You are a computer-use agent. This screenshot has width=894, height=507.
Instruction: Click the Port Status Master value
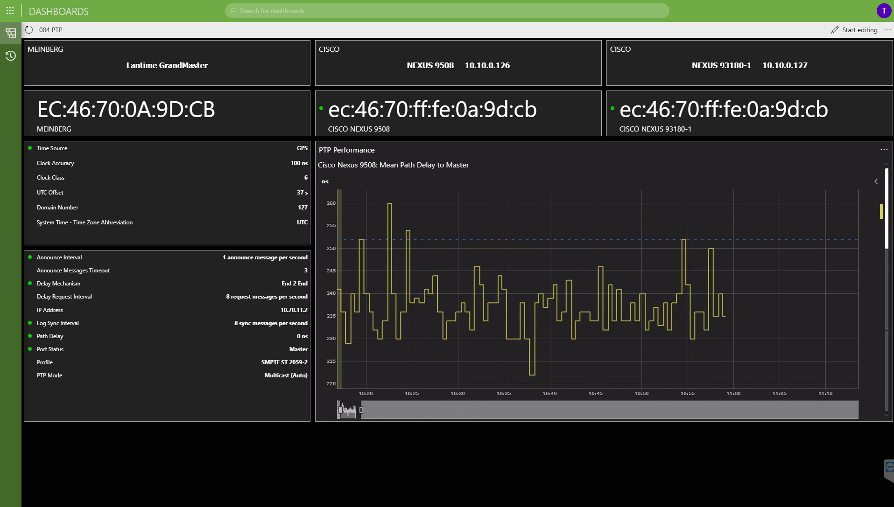[x=298, y=349]
